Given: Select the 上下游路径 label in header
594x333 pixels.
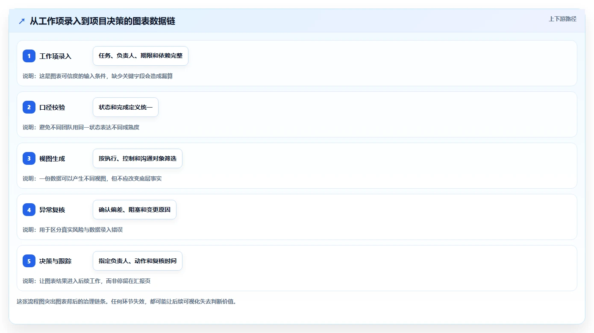Looking at the screenshot, I should point(562,19).
